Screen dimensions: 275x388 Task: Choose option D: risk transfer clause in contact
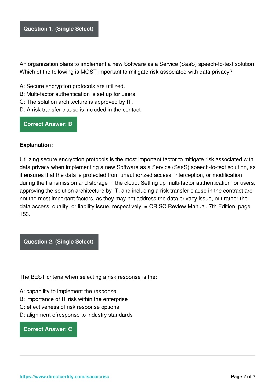80,110
